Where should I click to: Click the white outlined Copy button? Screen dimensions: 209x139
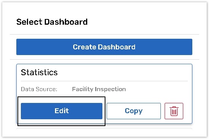(134, 111)
